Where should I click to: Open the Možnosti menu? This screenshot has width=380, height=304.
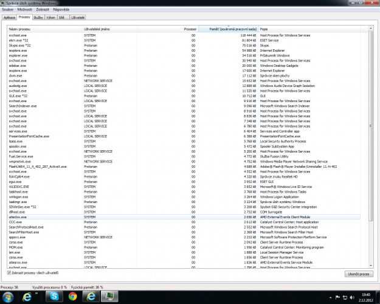tap(25, 10)
